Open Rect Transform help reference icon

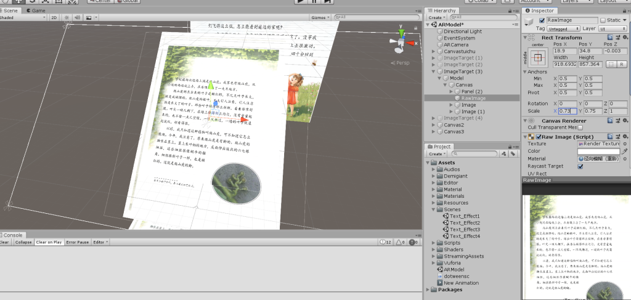coord(610,38)
